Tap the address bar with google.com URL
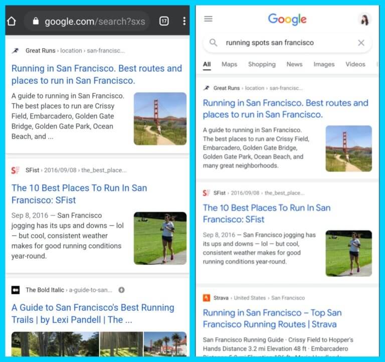385x362 pixels. coord(88,21)
